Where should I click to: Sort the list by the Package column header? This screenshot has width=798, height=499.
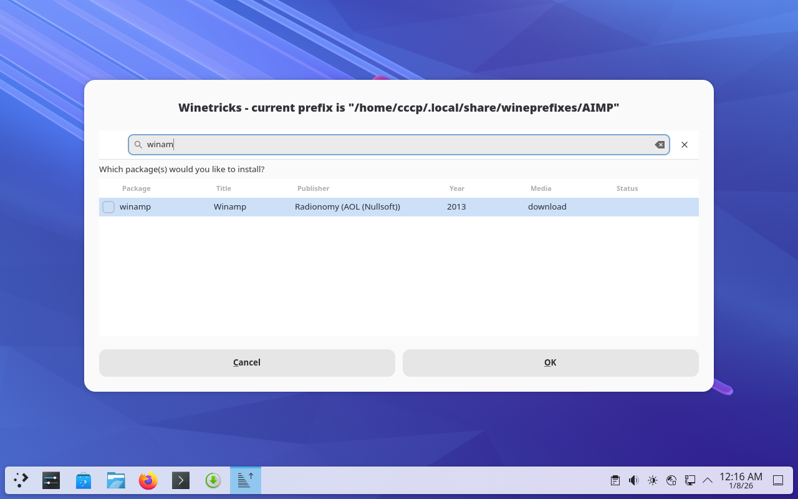click(136, 188)
